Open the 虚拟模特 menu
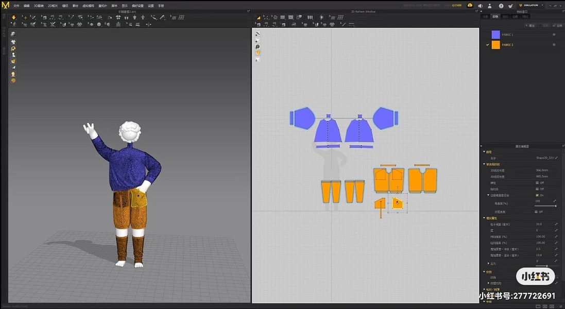Screen dimensions: 565x309 tap(88, 6)
